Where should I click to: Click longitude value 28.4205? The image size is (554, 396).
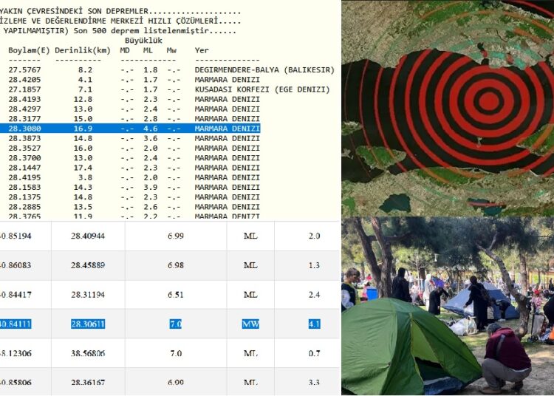point(24,80)
